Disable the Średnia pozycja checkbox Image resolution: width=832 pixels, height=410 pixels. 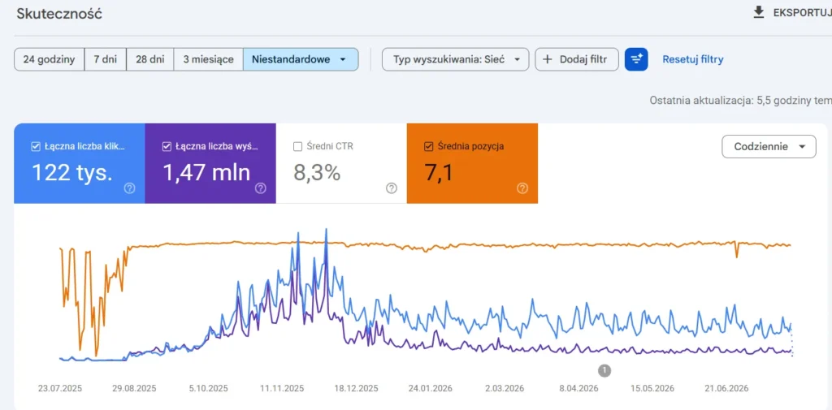[429, 146]
